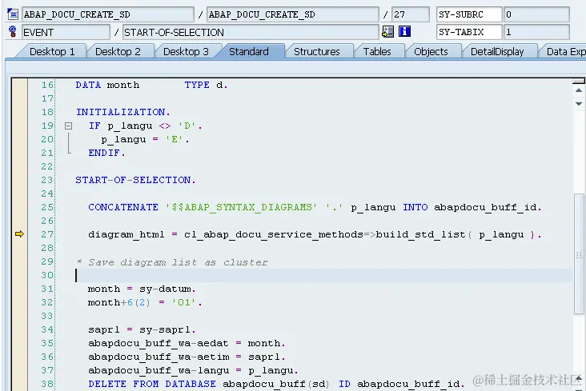Click the START-OF-SELECTION. statement on line 23
The height and width of the screenshot is (391, 586).
[x=135, y=180]
